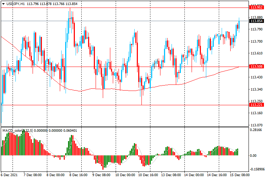265x179 pixels.
Task: Click the -0.158906 MACD scale value
Action: coord(256,169)
